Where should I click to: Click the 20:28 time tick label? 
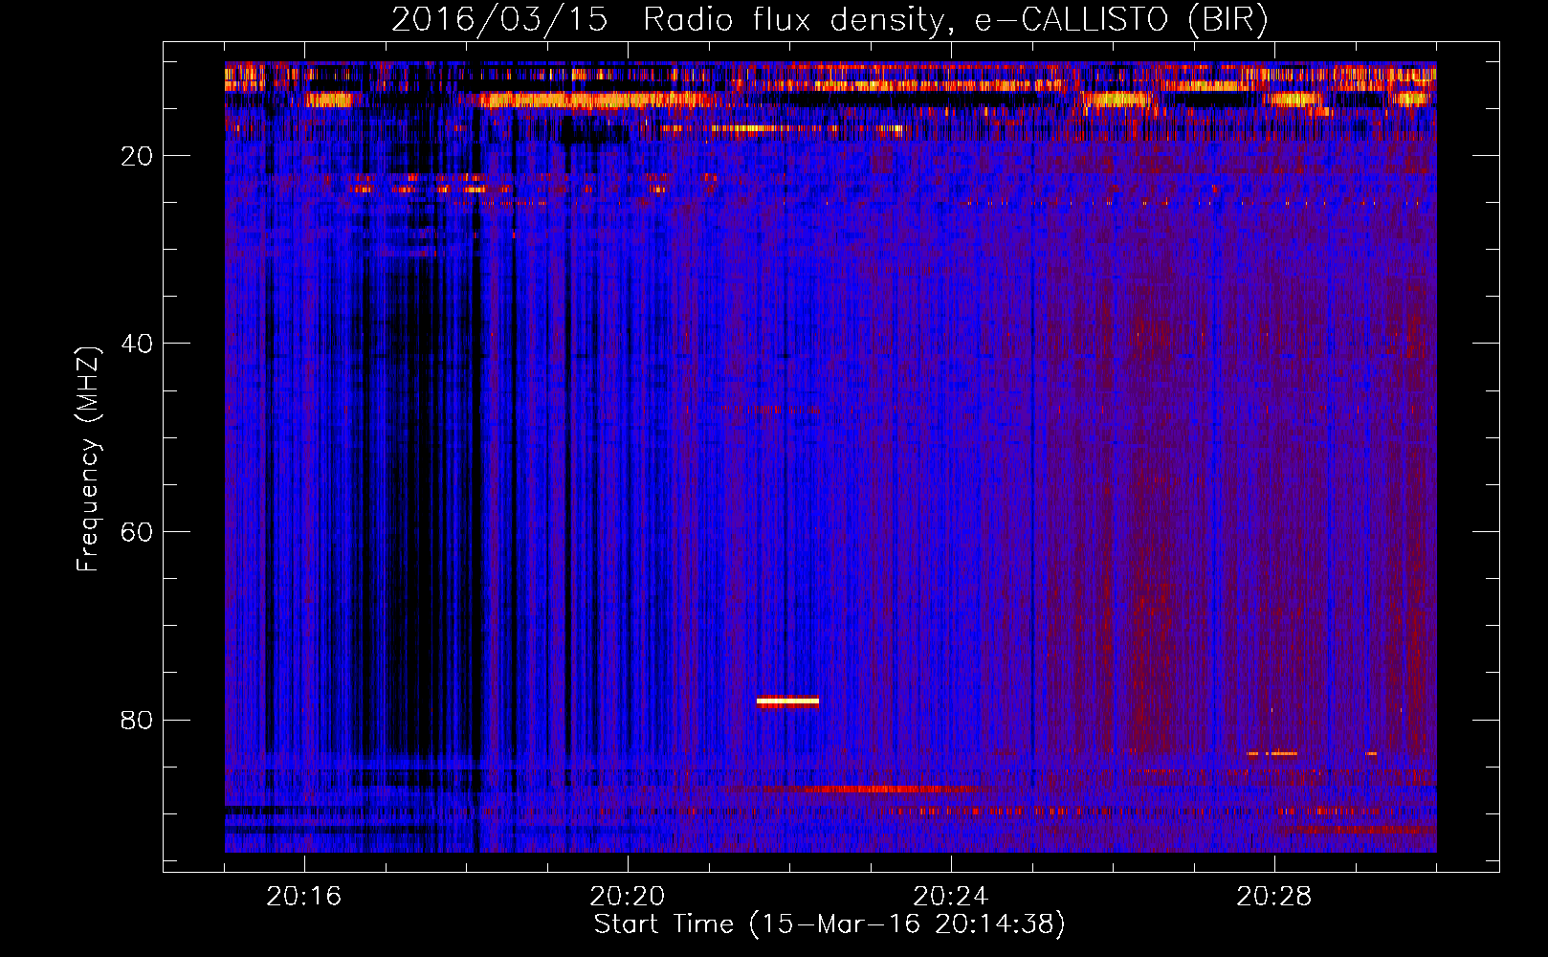point(1274,897)
